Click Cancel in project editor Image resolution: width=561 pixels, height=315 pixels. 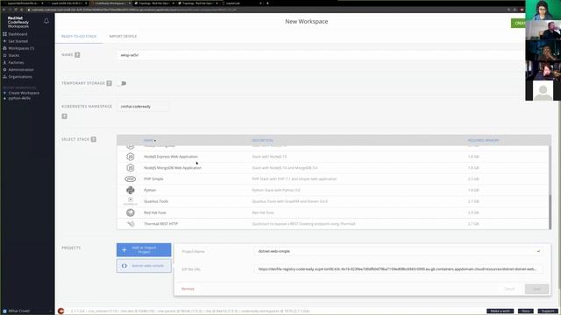click(x=509, y=289)
